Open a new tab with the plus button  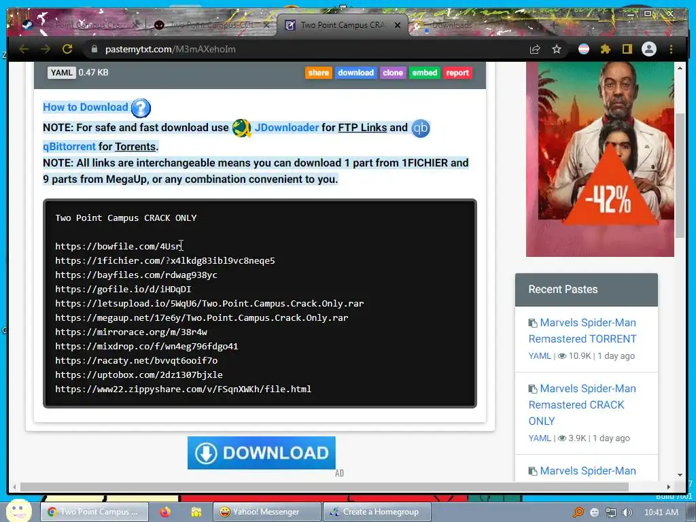coord(553,25)
